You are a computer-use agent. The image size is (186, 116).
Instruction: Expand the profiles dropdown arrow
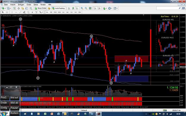pyautogui.click(x=10, y=8)
